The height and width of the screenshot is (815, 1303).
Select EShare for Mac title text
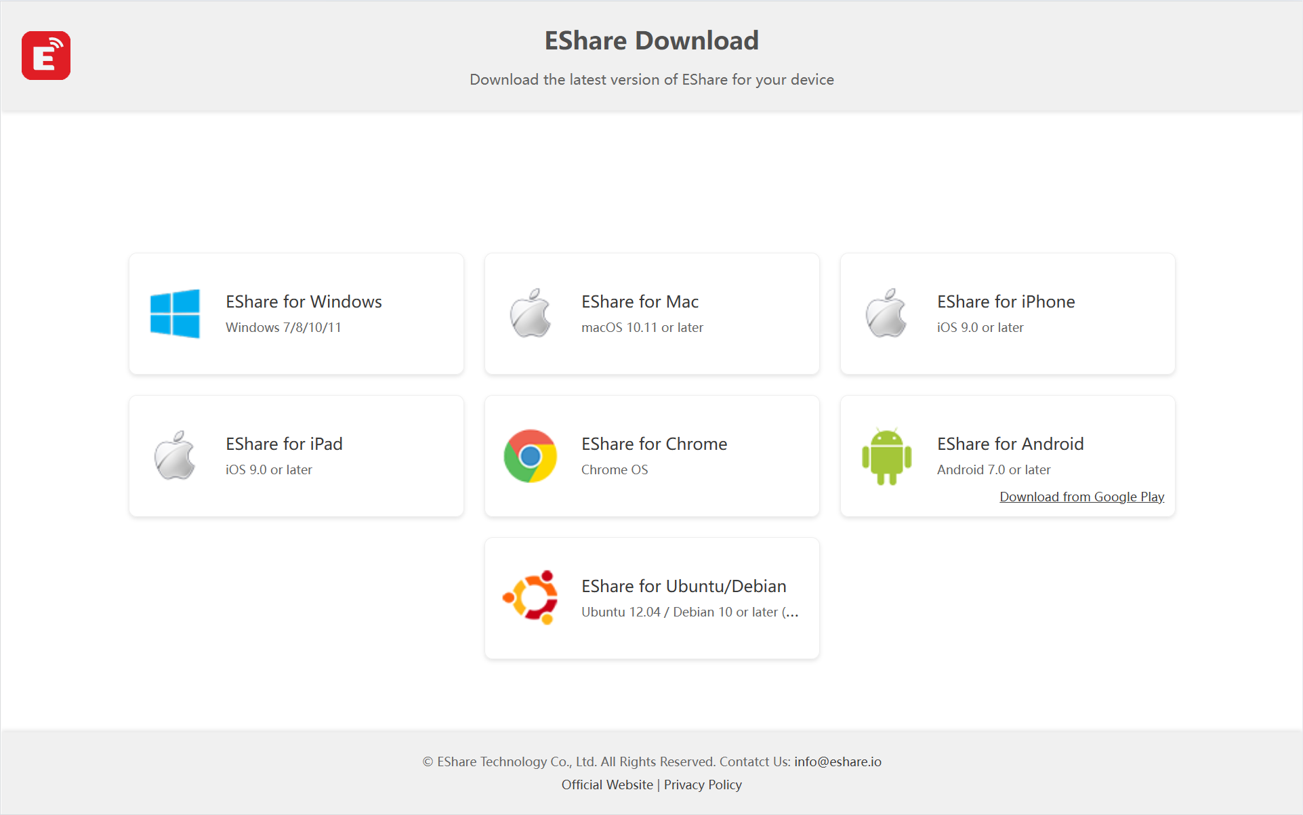(640, 301)
